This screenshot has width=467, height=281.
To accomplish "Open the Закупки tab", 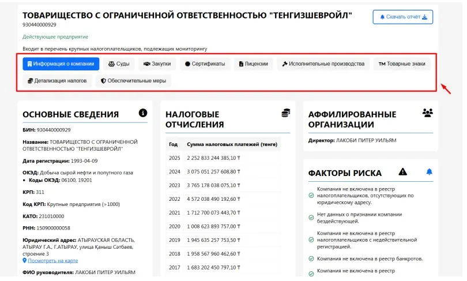I will [157, 64].
